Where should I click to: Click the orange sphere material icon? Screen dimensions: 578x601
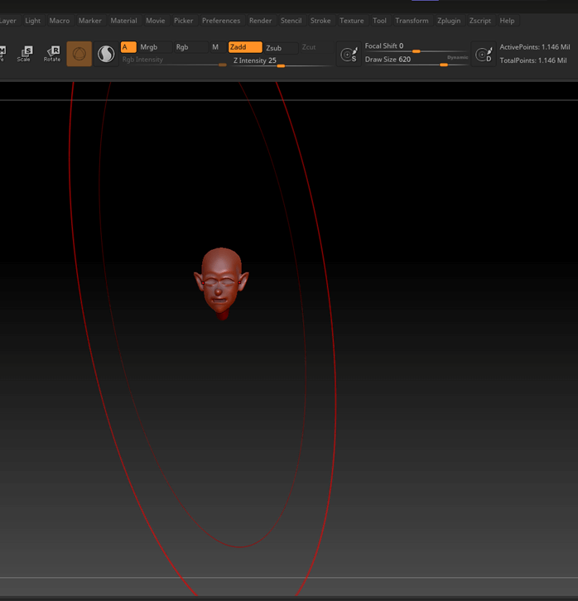(79, 54)
